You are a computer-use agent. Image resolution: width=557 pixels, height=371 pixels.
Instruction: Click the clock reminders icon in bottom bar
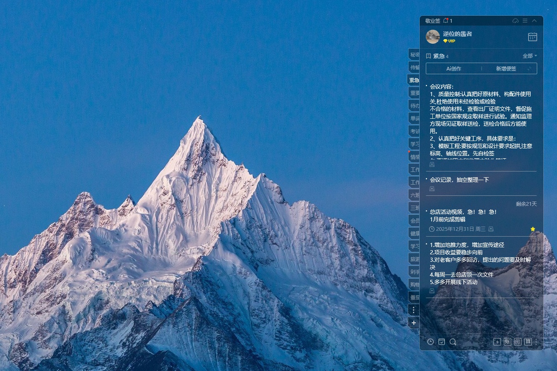[430, 342]
